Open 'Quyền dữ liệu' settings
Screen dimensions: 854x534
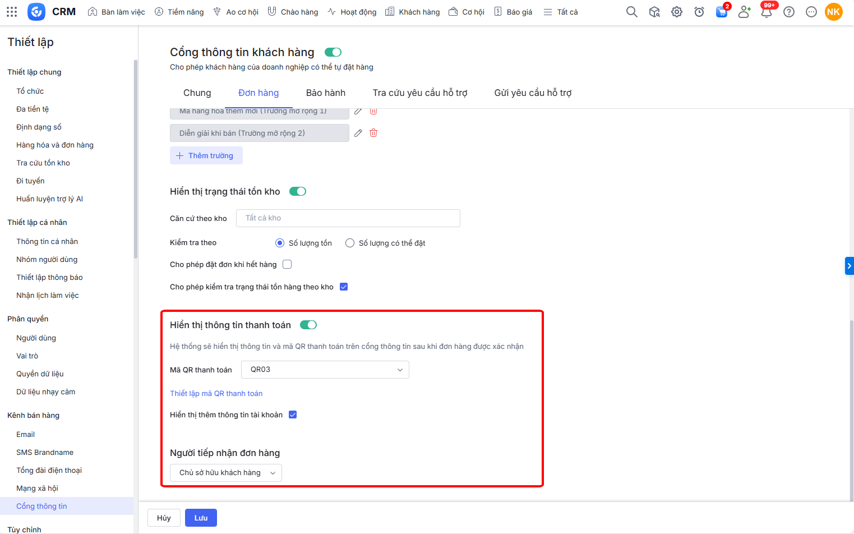click(40, 374)
